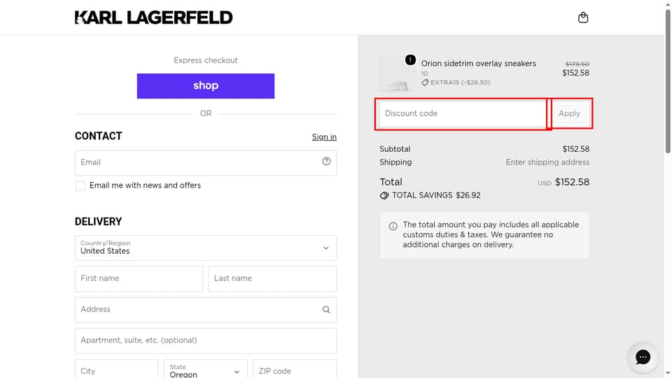The image size is (672, 378).
Task: Focus the Last name field
Action: (272, 279)
